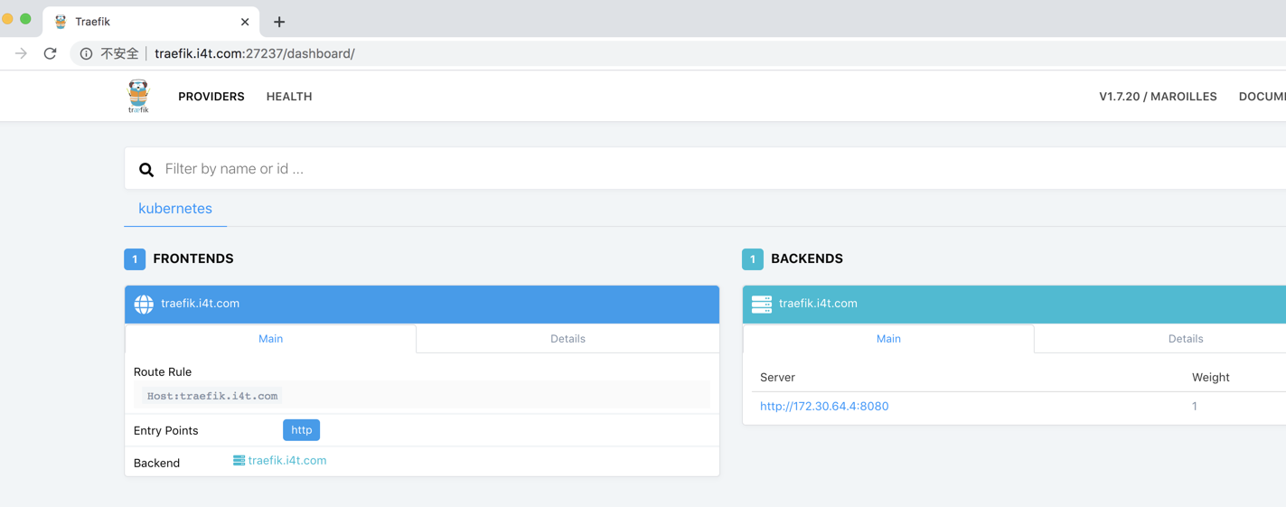This screenshot has height=507, width=1286.
Task: Open a new browser tab
Action: coord(279,22)
